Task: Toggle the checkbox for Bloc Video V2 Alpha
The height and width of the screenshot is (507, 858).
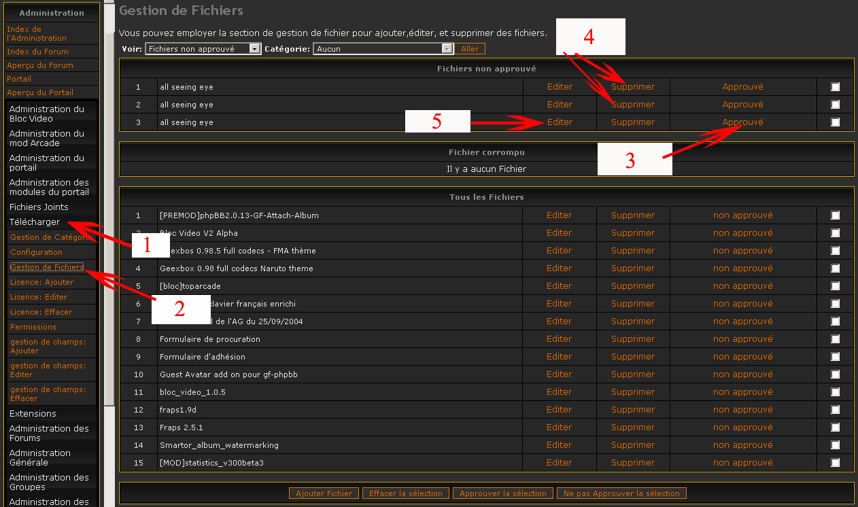Action: 835,233
